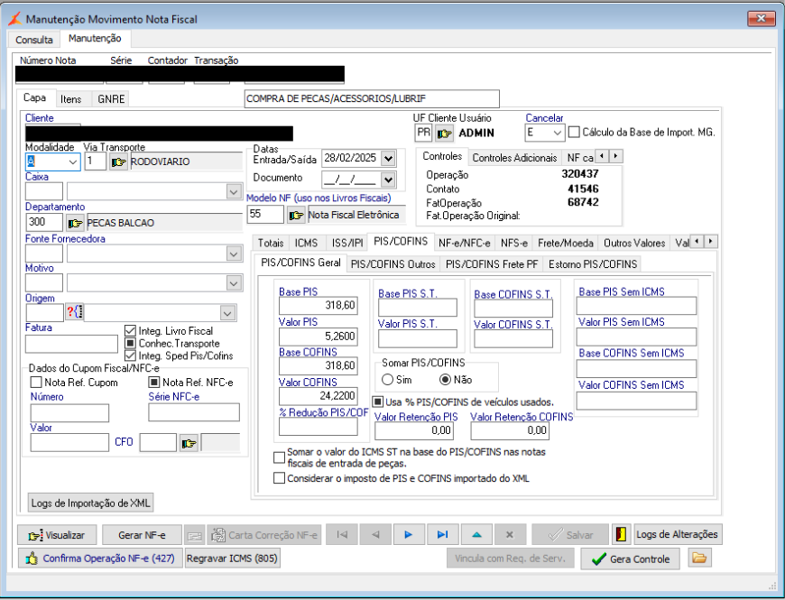Click the Via Transporte lookup hand icon
785x600 pixels.
pyautogui.click(x=118, y=162)
